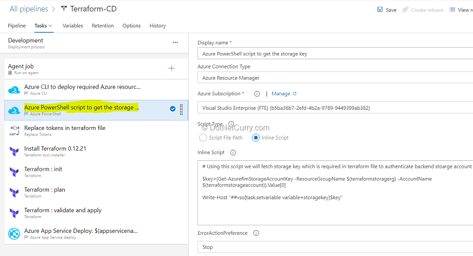The image size is (473, 256).
Task: Click the Create release button label
Action: (427, 10)
